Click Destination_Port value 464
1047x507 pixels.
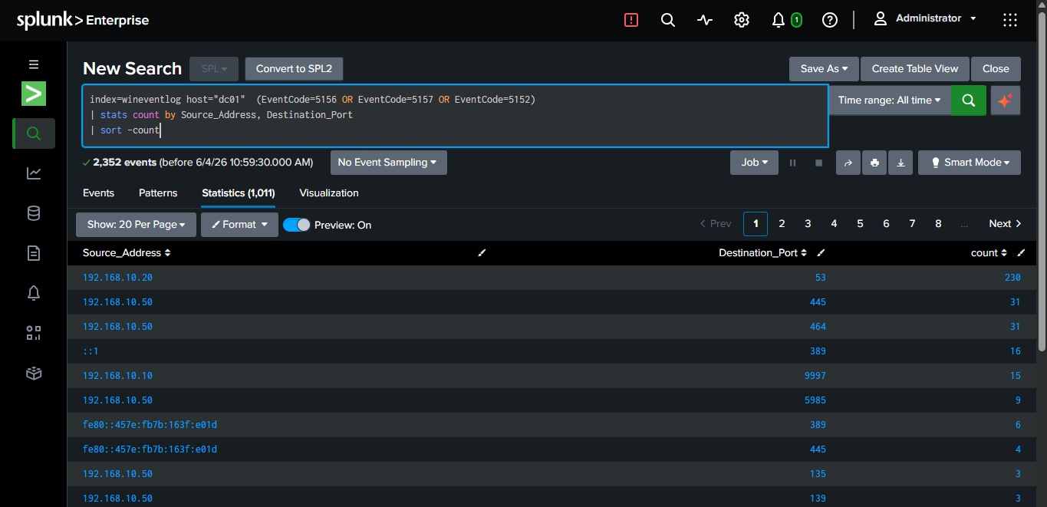click(818, 327)
